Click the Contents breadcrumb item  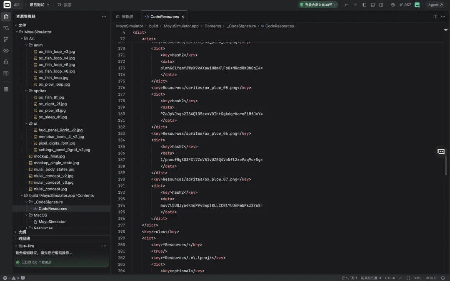point(212,26)
